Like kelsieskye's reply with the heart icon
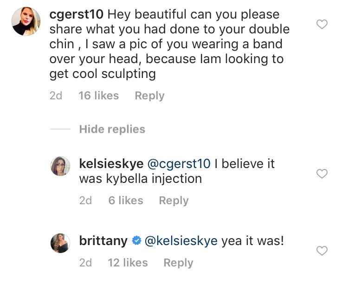Image resolution: width=348 pixels, height=285 pixels. click(x=322, y=174)
